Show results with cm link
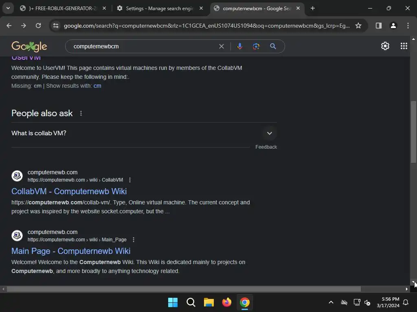The height and width of the screenshot is (312, 417). click(97, 86)
